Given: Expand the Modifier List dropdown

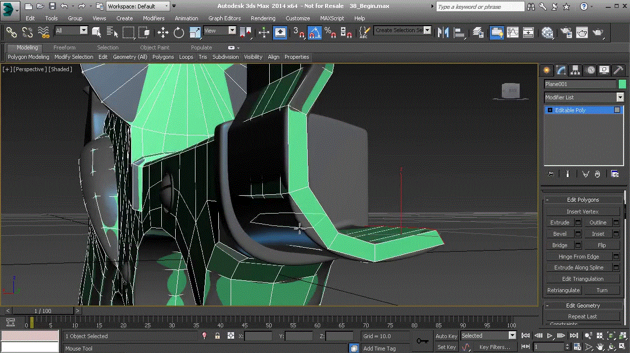Looking at the screenshot, I should pos(584,97).
